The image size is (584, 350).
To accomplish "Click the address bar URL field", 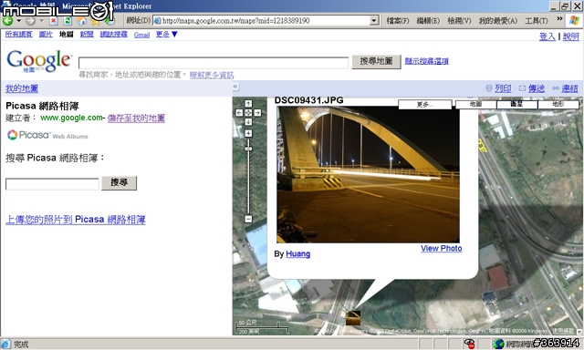I will pyautogui.click(x=262, y=20).
